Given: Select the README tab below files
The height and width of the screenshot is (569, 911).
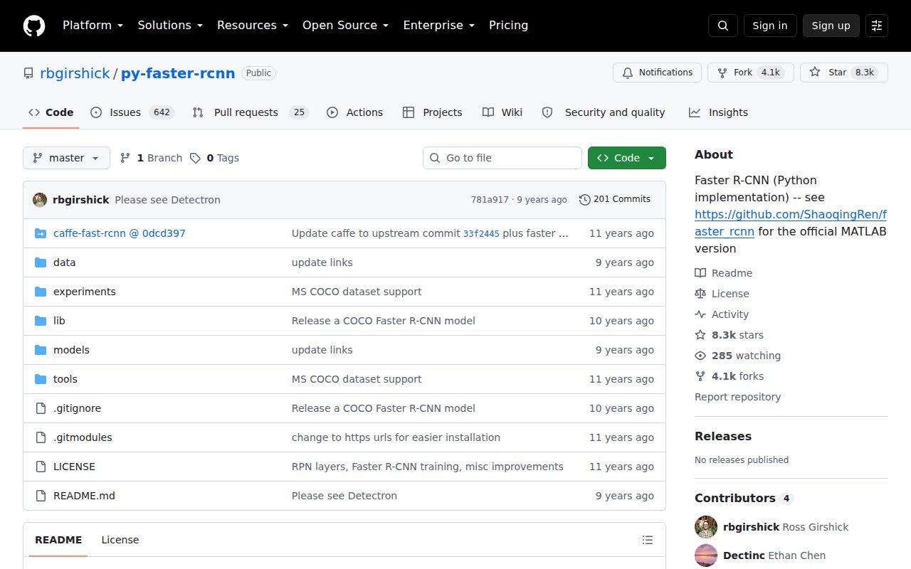Looking at the screenshot, I should click(x=58, y=540).
